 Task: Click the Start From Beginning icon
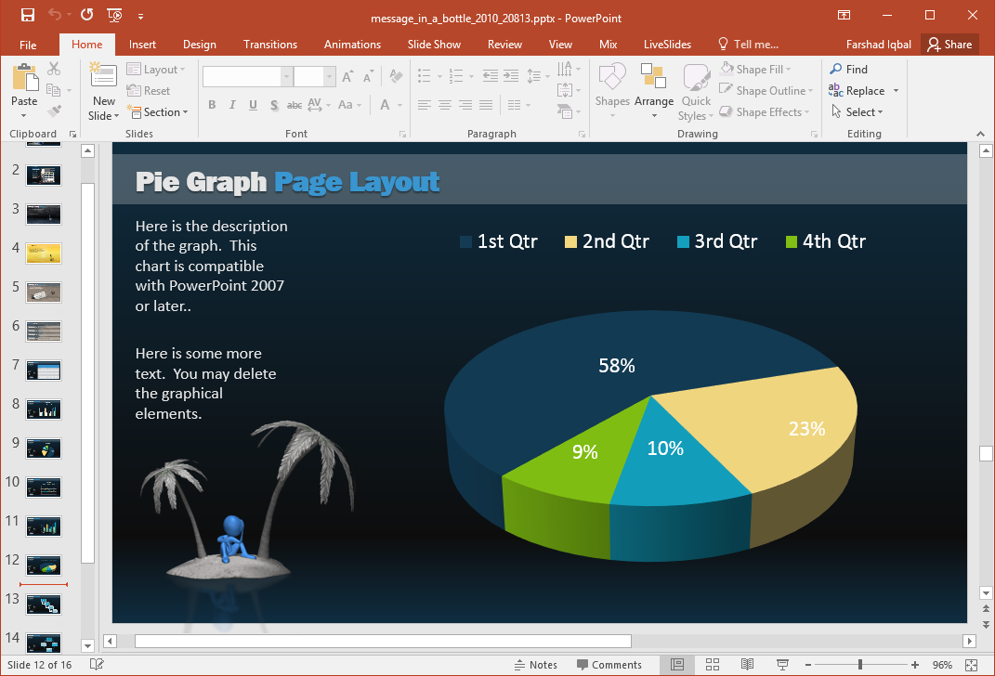tap(115, 16)
